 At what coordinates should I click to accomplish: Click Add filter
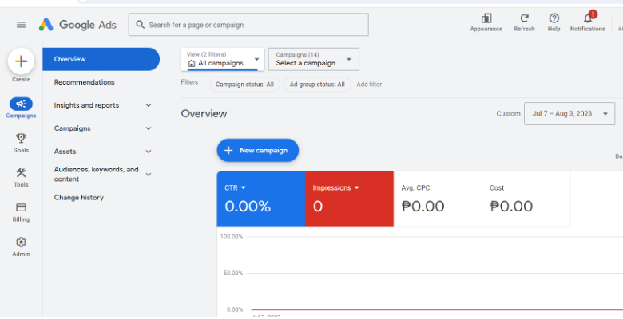tap(369, 85)
